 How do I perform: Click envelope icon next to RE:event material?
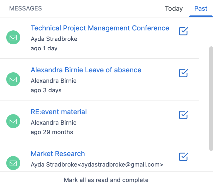tap(13, 121)
